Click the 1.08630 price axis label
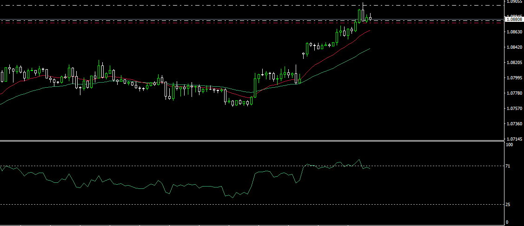524x226 pixels. pos(514,32)
